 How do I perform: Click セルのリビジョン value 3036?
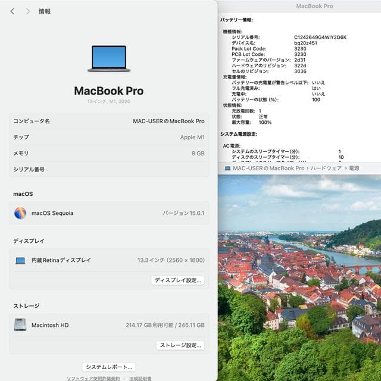[300, 71]
